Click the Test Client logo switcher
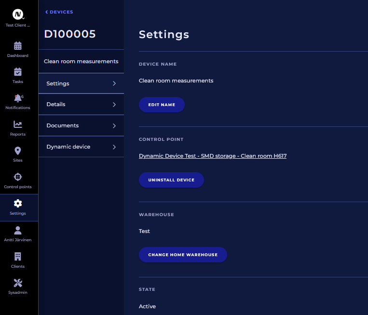 tap(18, 15)
